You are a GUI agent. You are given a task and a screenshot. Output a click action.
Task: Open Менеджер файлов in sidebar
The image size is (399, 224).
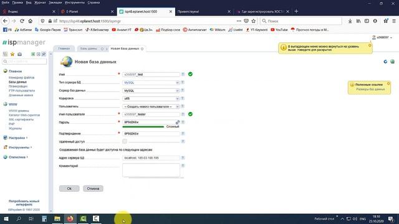point(21,77)
